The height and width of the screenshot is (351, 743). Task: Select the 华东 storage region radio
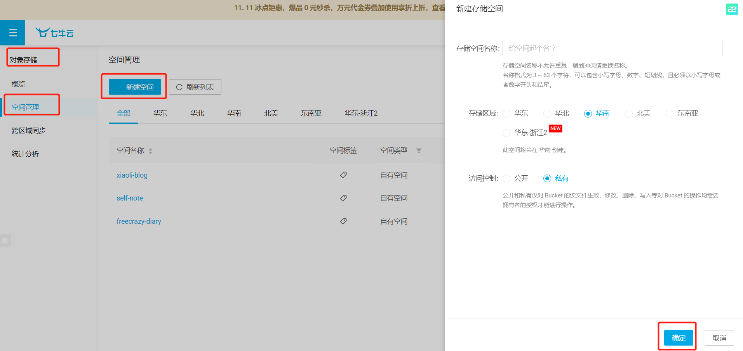click(506, 114)
